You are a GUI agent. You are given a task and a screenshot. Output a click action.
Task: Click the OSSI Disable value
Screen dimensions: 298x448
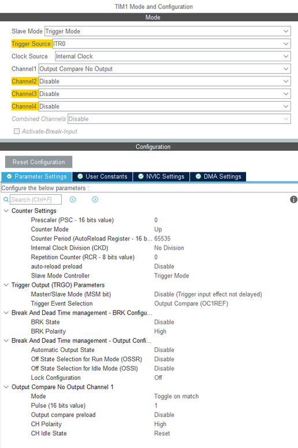click(164, 369)
